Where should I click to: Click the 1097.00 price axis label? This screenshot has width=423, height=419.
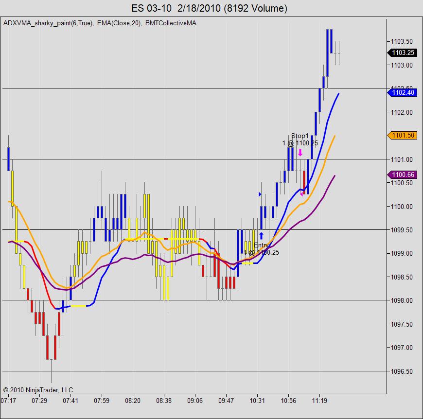[402, 348]
